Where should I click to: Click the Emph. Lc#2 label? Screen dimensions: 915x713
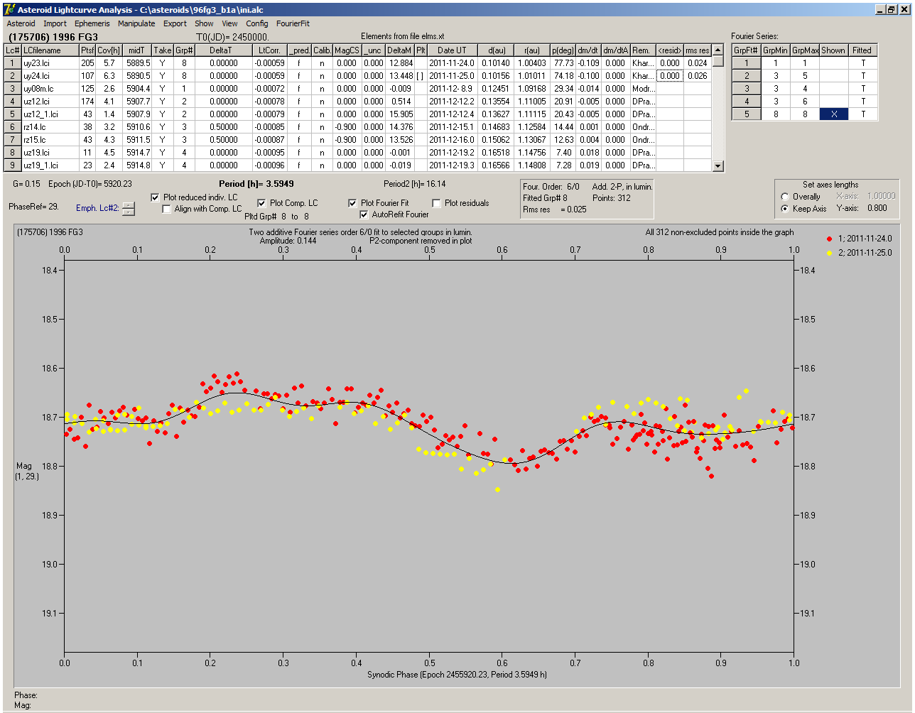tap(97, 208)
